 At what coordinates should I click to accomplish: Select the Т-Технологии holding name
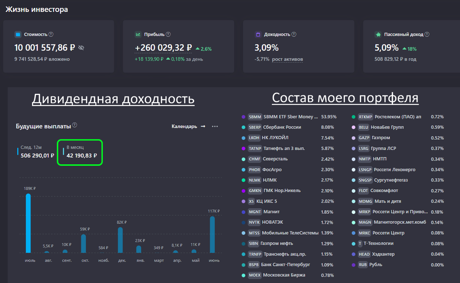coord(379,244)
